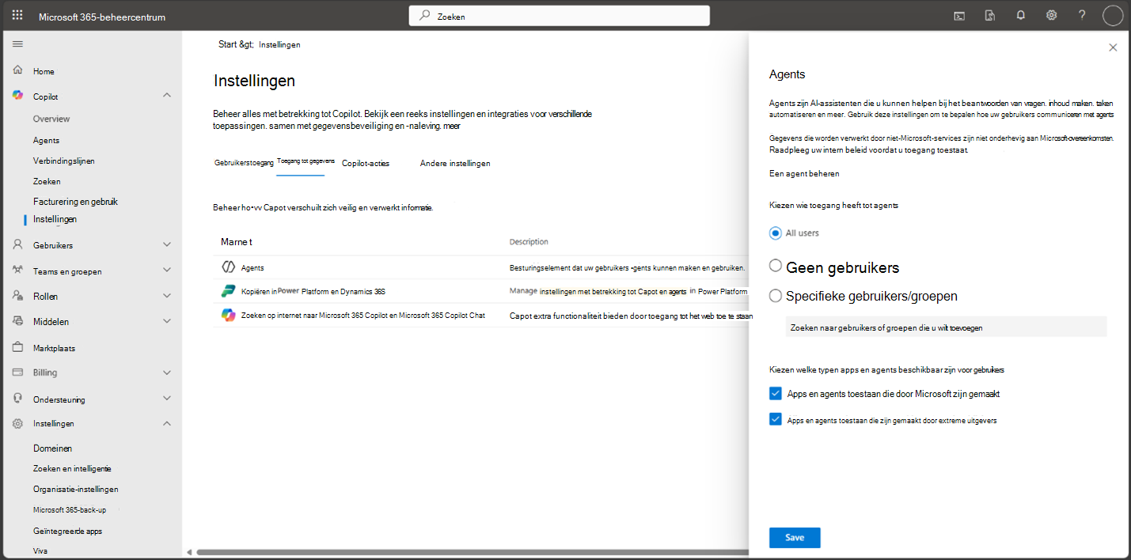Click the Power Platform row icon
Screen dimensions: 1131x560
228,291
